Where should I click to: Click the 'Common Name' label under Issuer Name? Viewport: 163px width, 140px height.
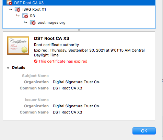coord(34,112)
